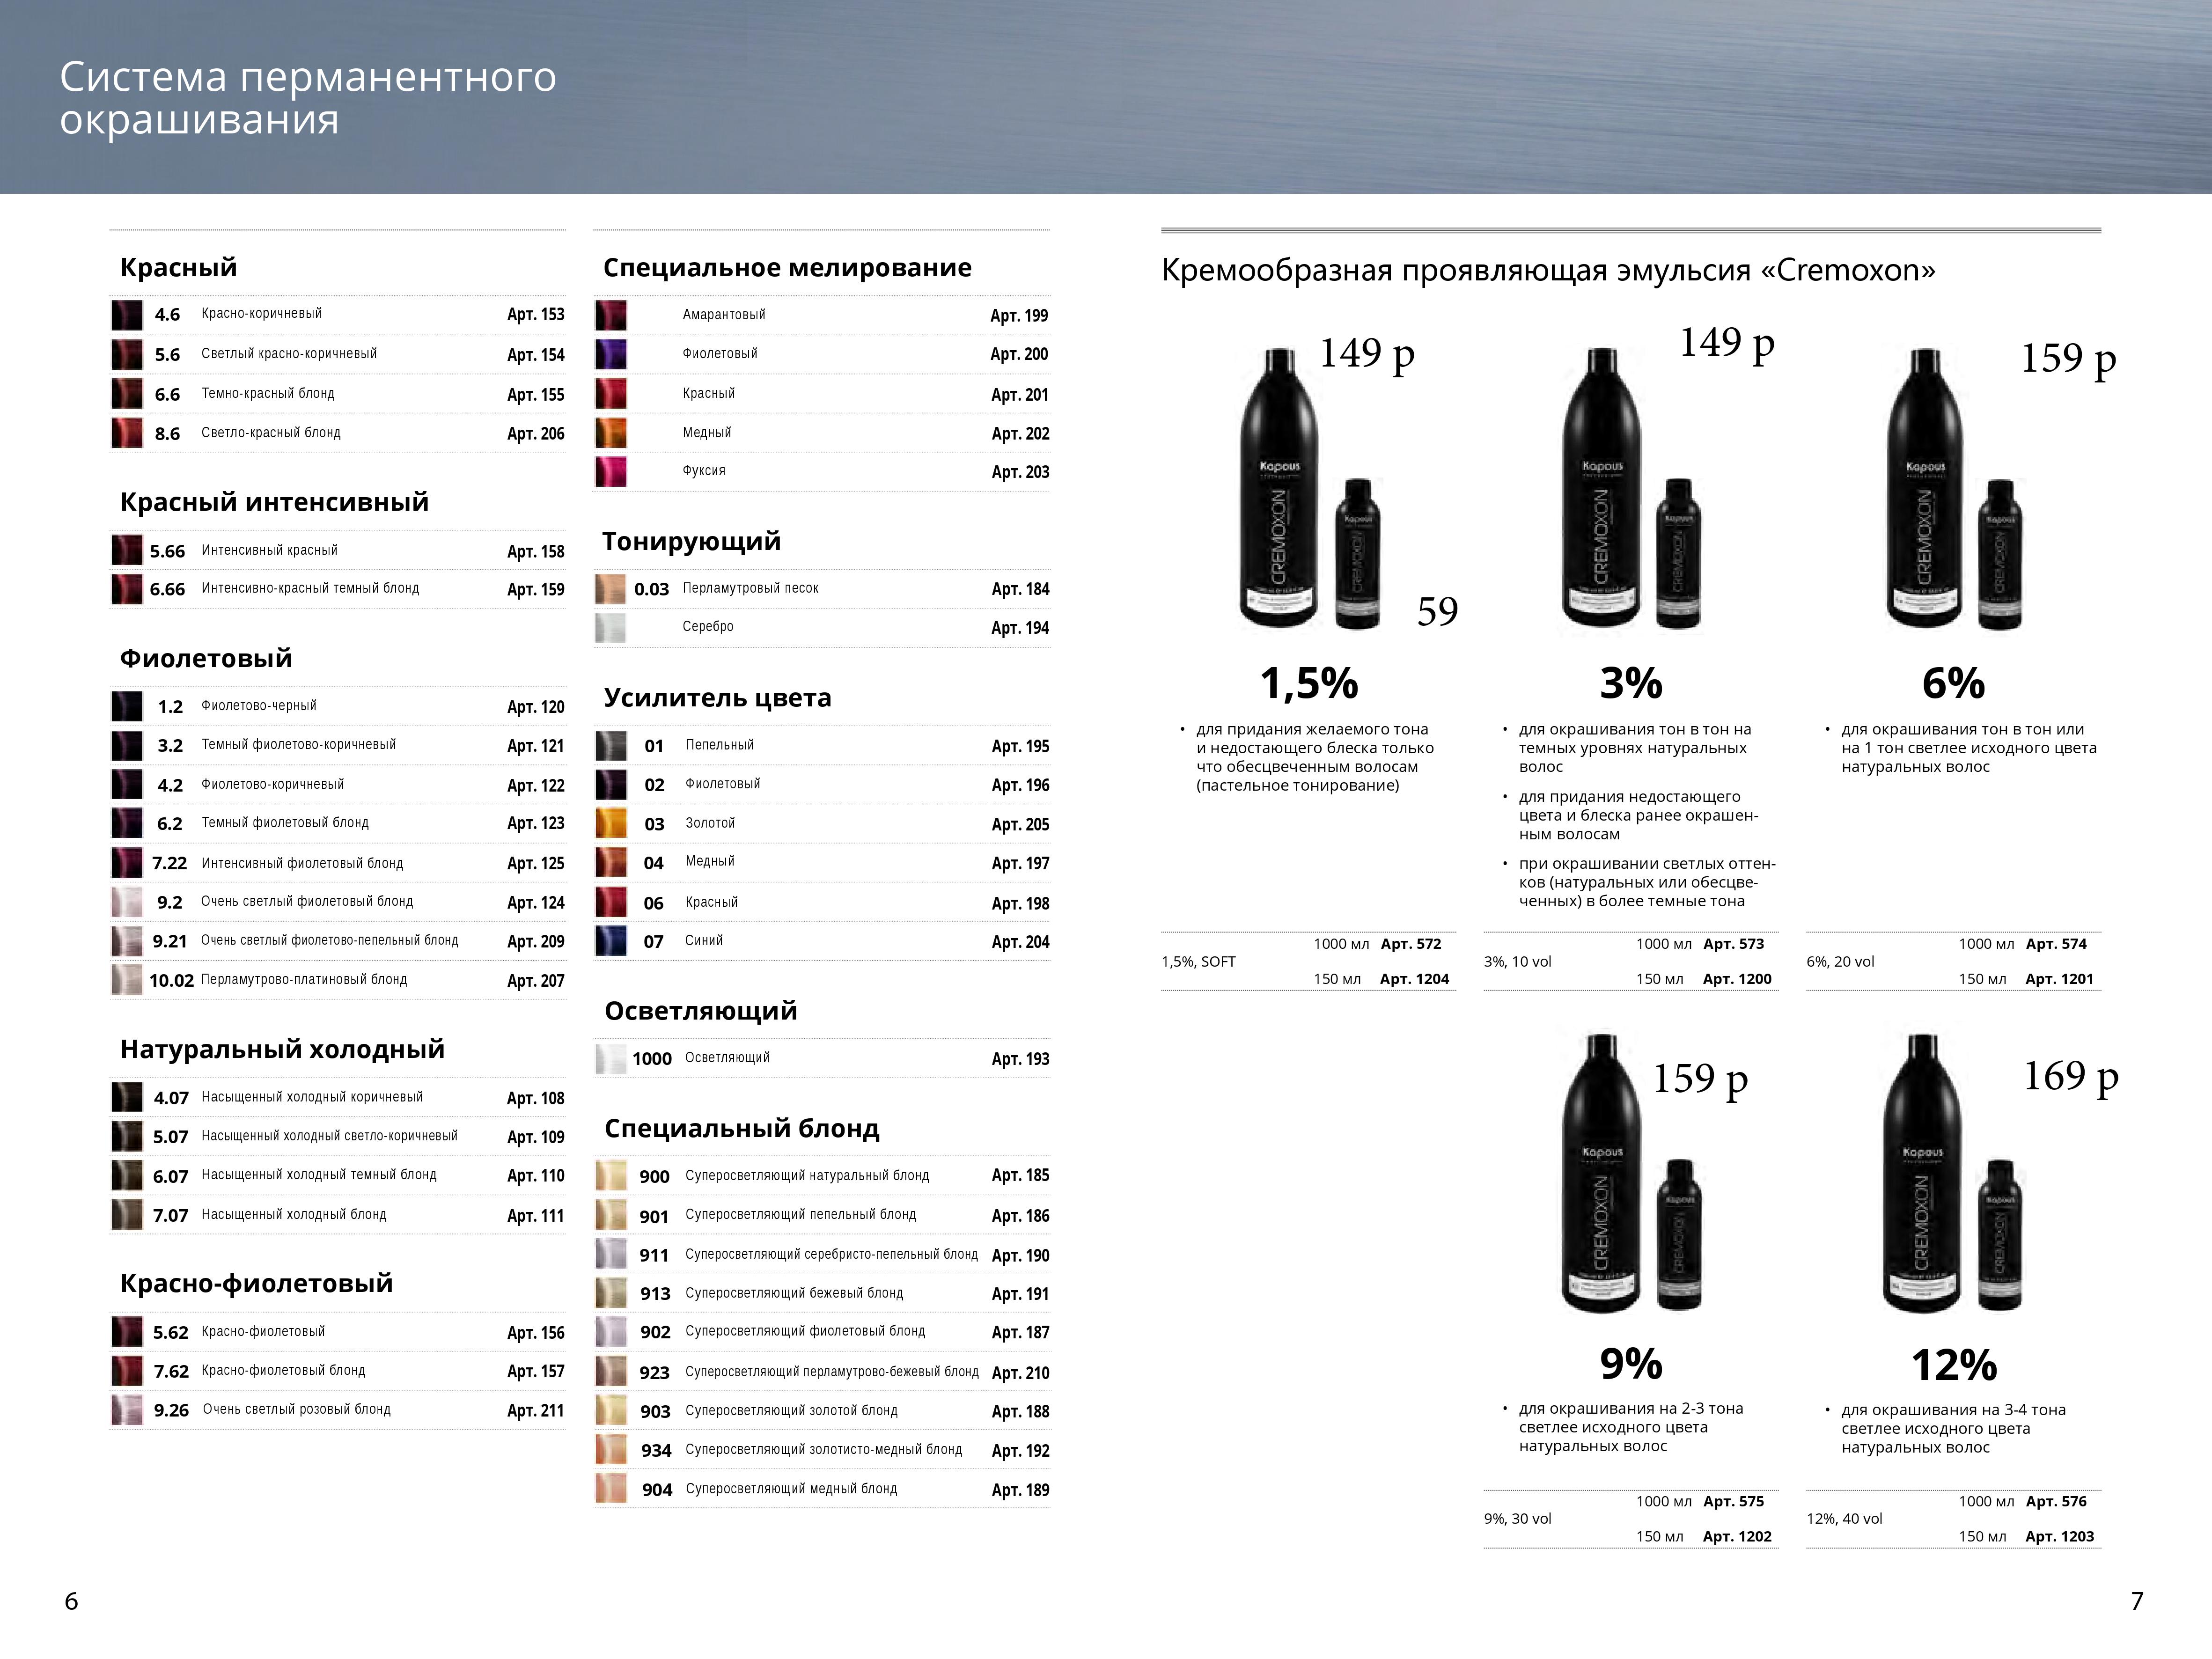Viewport: 2212px width, 1659px height.
Task: Click the Красный интенсивный section heading
Action: tap(274, 502)
